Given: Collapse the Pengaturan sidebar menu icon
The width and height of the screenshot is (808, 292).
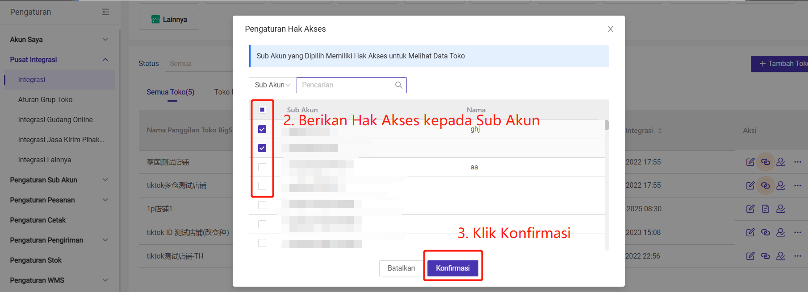Looking at the screenshot, I should tap(105, 12).
